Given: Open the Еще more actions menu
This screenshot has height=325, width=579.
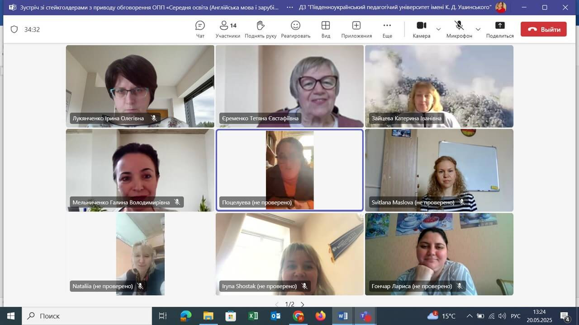Looking at the screenshot, I should 387,29.
